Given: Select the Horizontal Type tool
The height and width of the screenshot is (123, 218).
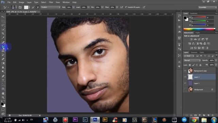Looking at the screenshot, I should pos(3,80).
